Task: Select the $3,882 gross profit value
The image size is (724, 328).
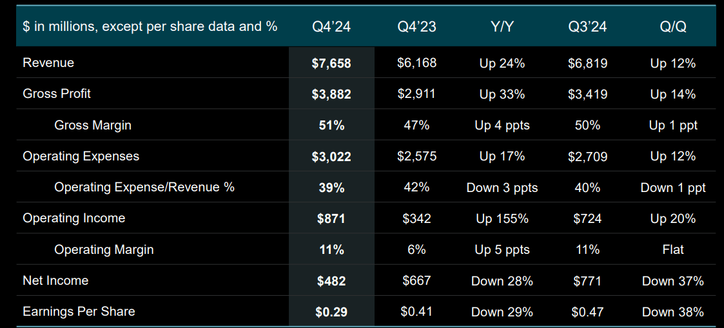Action: coord(331,94)
